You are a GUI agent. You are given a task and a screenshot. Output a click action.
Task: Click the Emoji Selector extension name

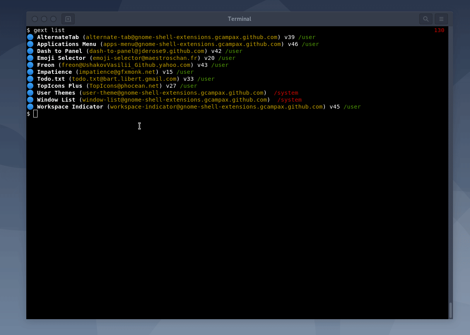click(x=62, y=58)
